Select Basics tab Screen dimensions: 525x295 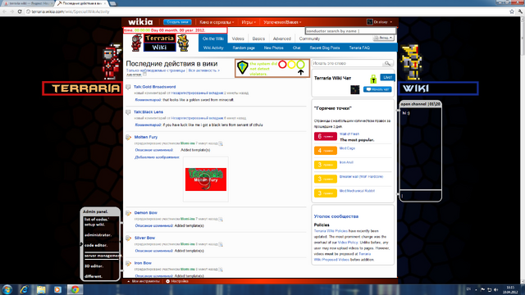pos(258,39)
